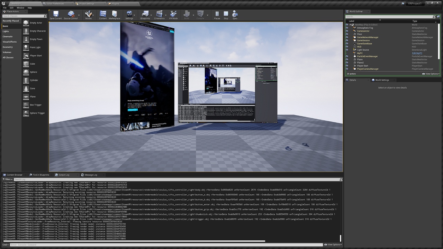Image resolution: width=443 pixels, height=249 pixels.
Task: Toggle the Floor actor's eye icon
Action: [347, 34]
